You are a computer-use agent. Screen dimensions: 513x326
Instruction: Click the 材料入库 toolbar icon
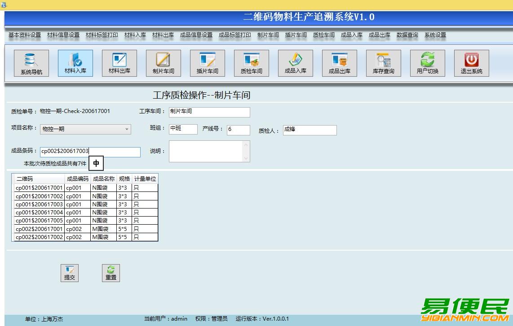pyautogui.click(x=75, y=63)
